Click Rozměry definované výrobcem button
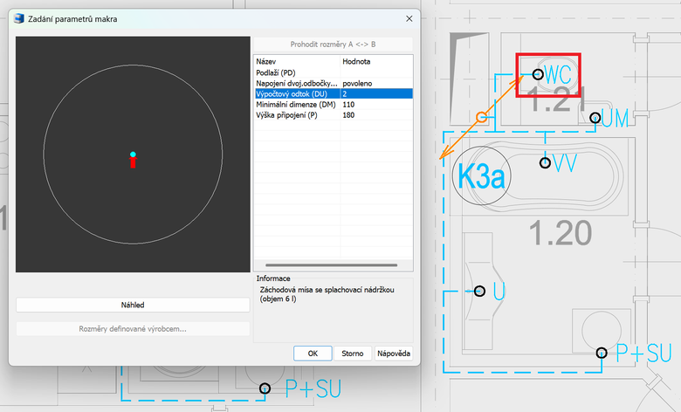The image size is (681, 412). [133, 329]
